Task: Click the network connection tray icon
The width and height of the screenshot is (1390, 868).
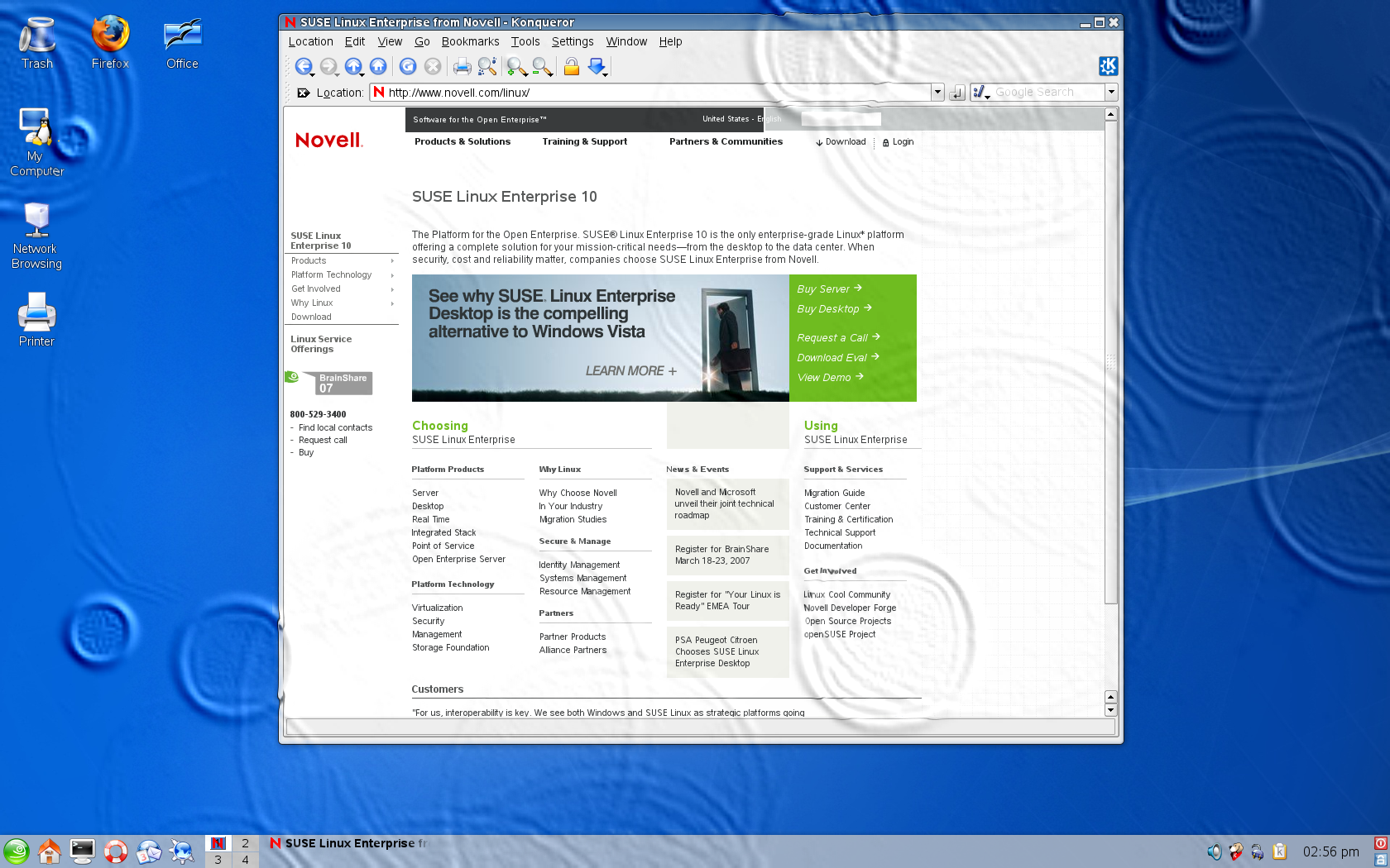Action: coord(1257,851)
